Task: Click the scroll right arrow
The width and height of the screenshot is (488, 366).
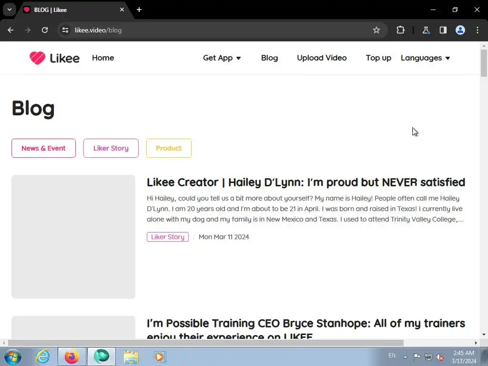Action: point(476,343)
